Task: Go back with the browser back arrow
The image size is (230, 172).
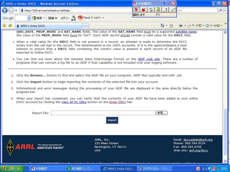Action: point(5,10)
